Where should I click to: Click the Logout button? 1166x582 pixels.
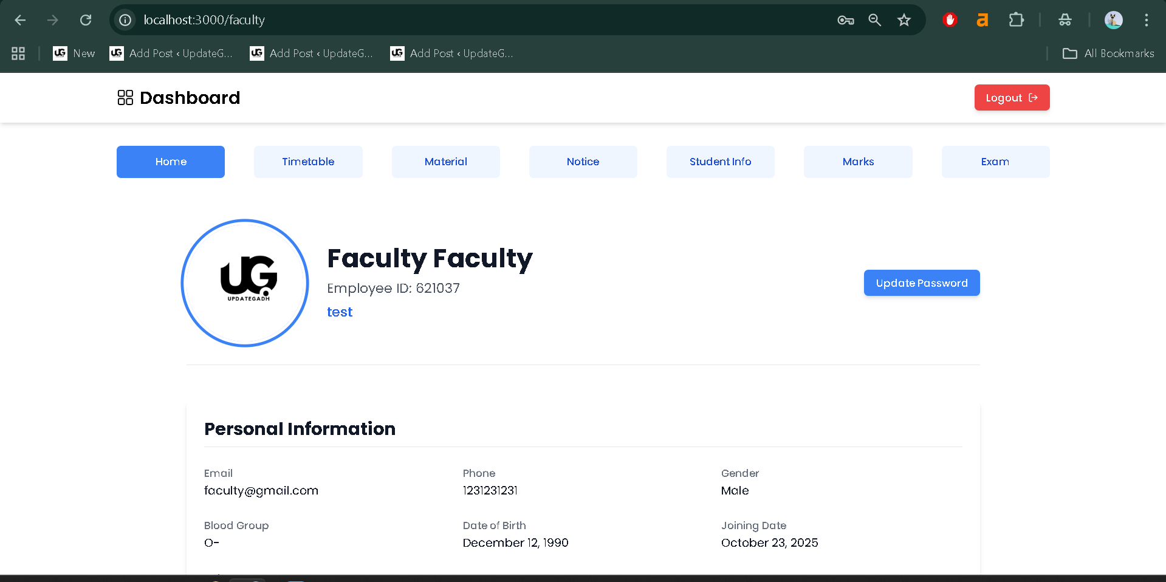pyautogui.click(x=1011, y=97)
